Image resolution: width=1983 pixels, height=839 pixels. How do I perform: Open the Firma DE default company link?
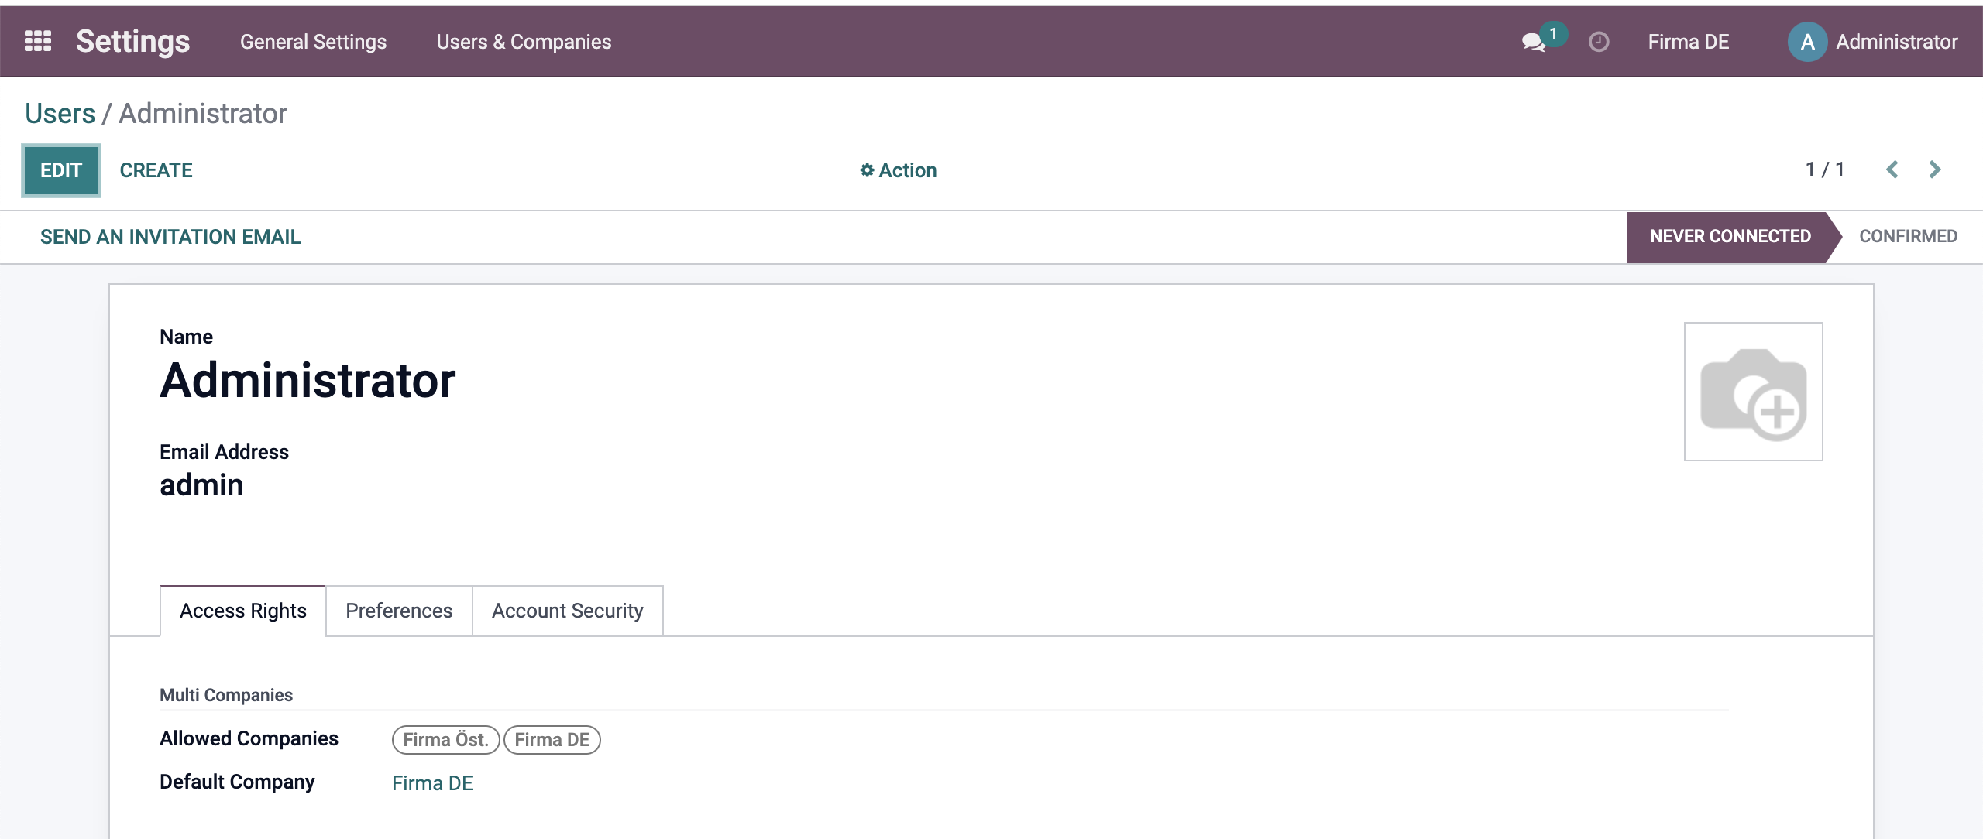[432, 783]
